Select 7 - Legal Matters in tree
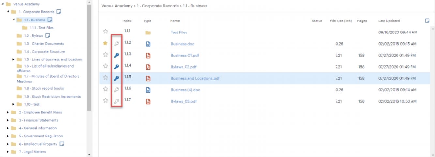The width and height of the screenshot is (435, 157). [x=32, y=152]
